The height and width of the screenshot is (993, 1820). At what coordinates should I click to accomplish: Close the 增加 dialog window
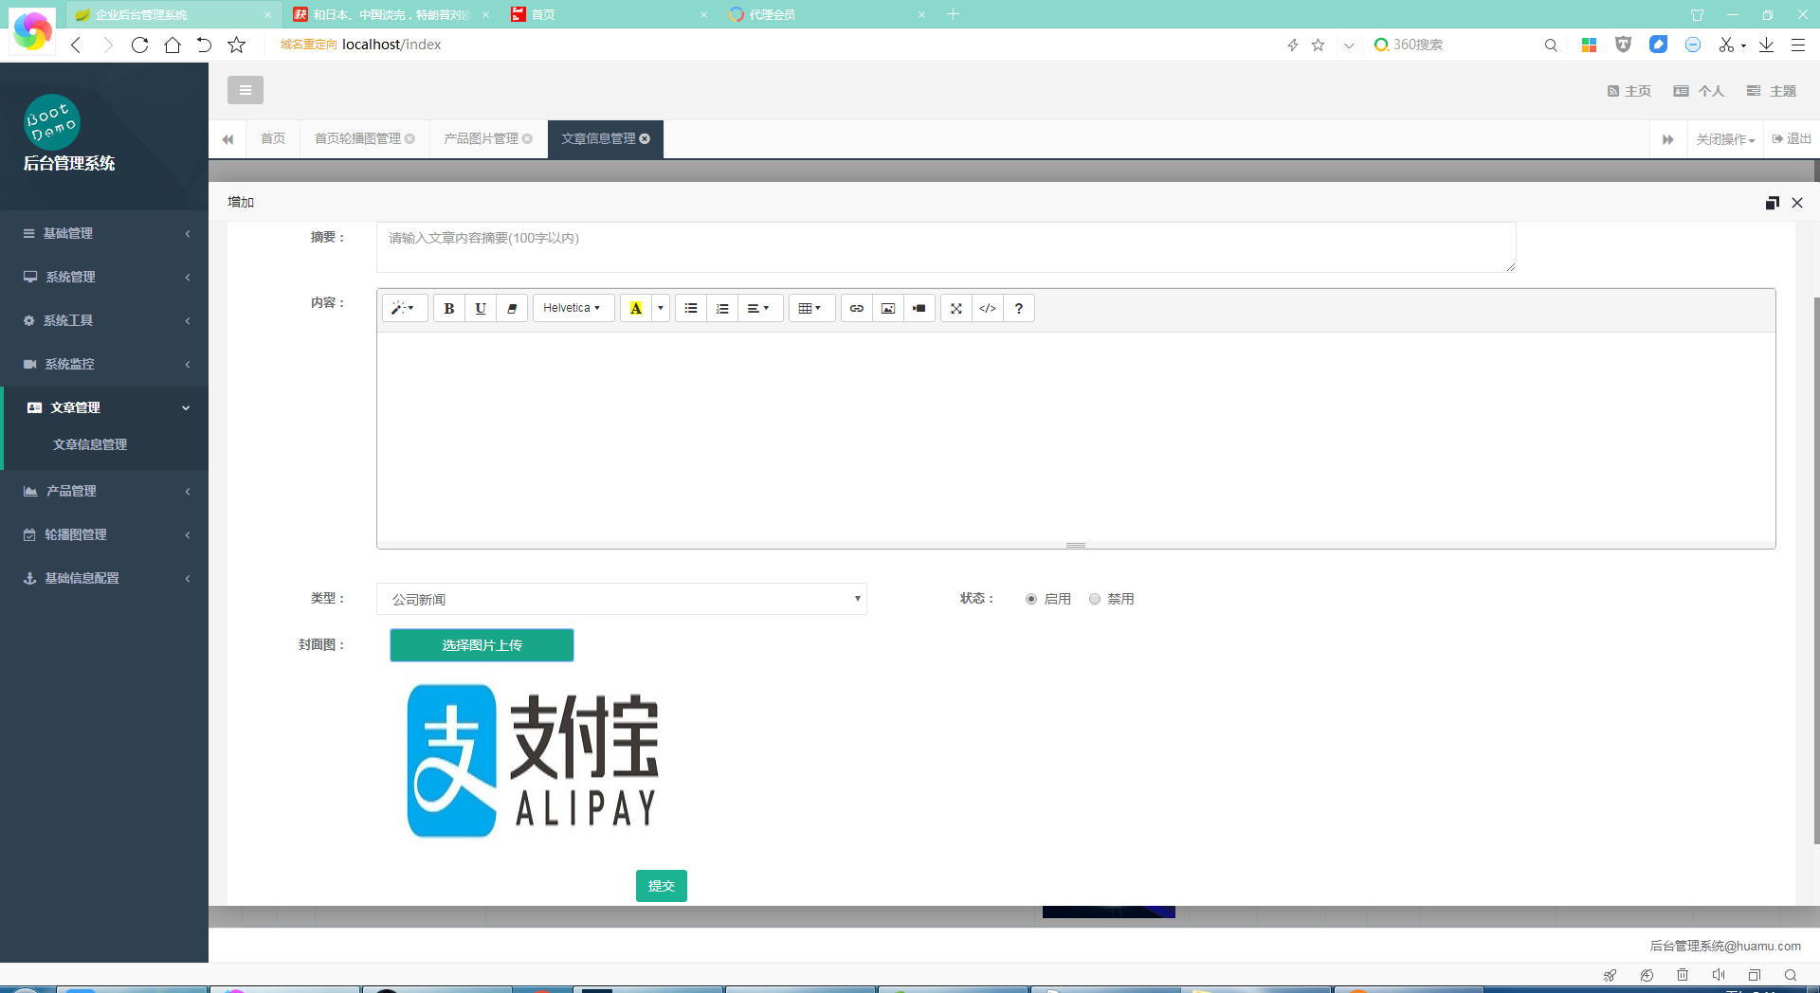1797,203
